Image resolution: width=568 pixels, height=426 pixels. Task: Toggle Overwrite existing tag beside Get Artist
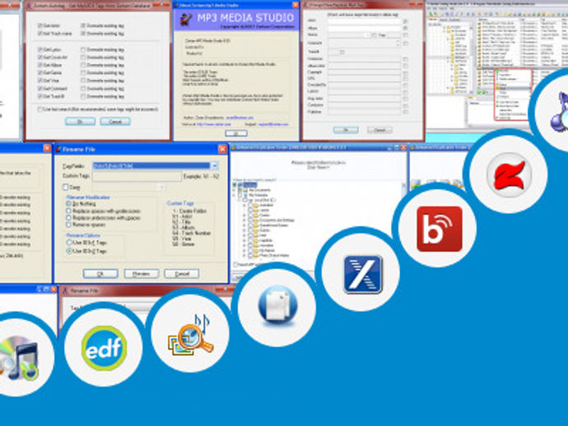(83, 25)
